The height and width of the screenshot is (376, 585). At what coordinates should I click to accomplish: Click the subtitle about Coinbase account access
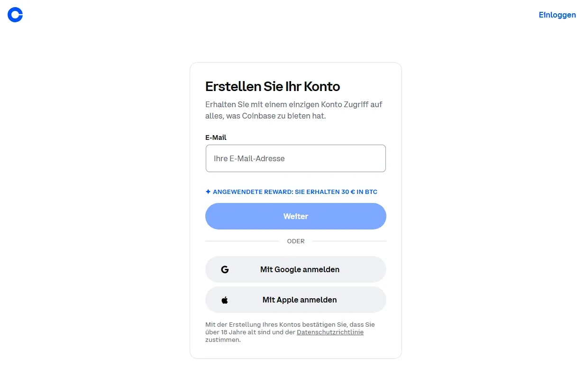(x=293, y=110)
